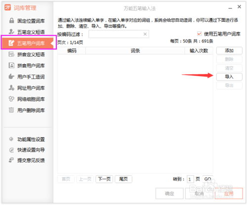Sort by the 输入次数 column header
Image resolution: width=247 pixels, height=205 pixels.
(x=199, y=51)
